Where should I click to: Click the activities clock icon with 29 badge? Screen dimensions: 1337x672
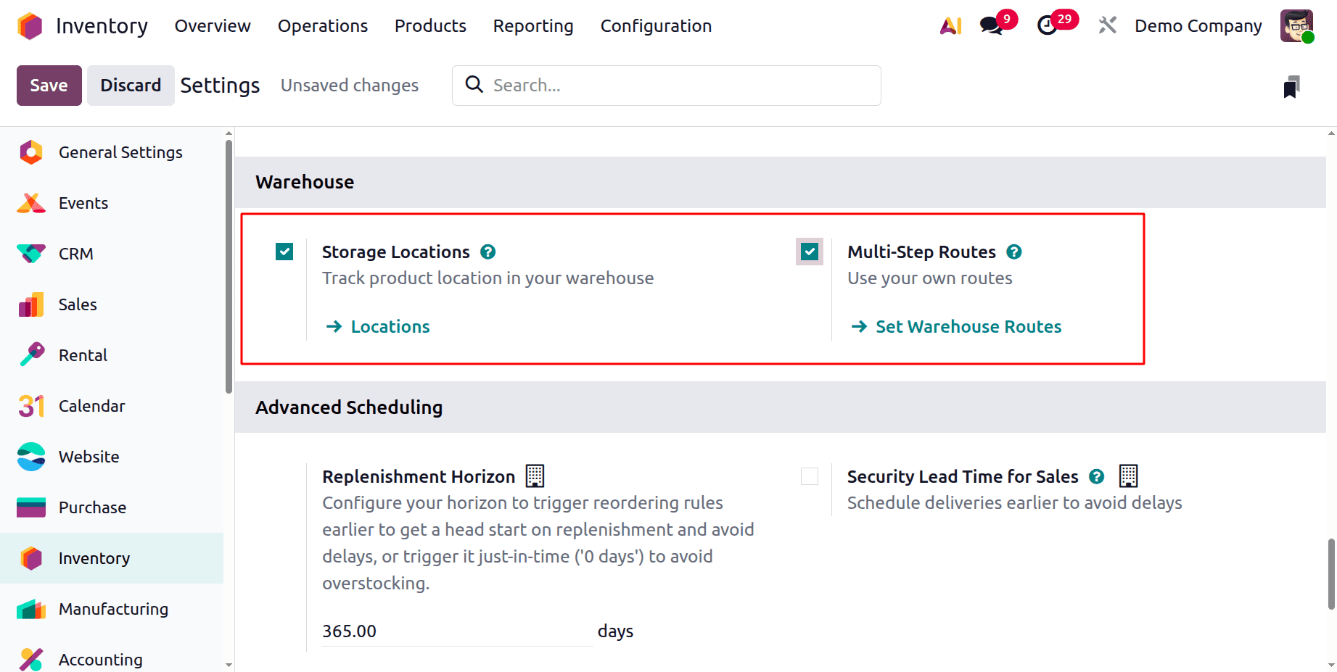[1047, 25]
